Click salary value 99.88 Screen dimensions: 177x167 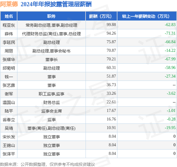pyautogui.click(x=111, y=25)
